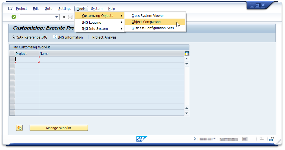Open the Goto menu
285x150 pixels.
[48, 8]
